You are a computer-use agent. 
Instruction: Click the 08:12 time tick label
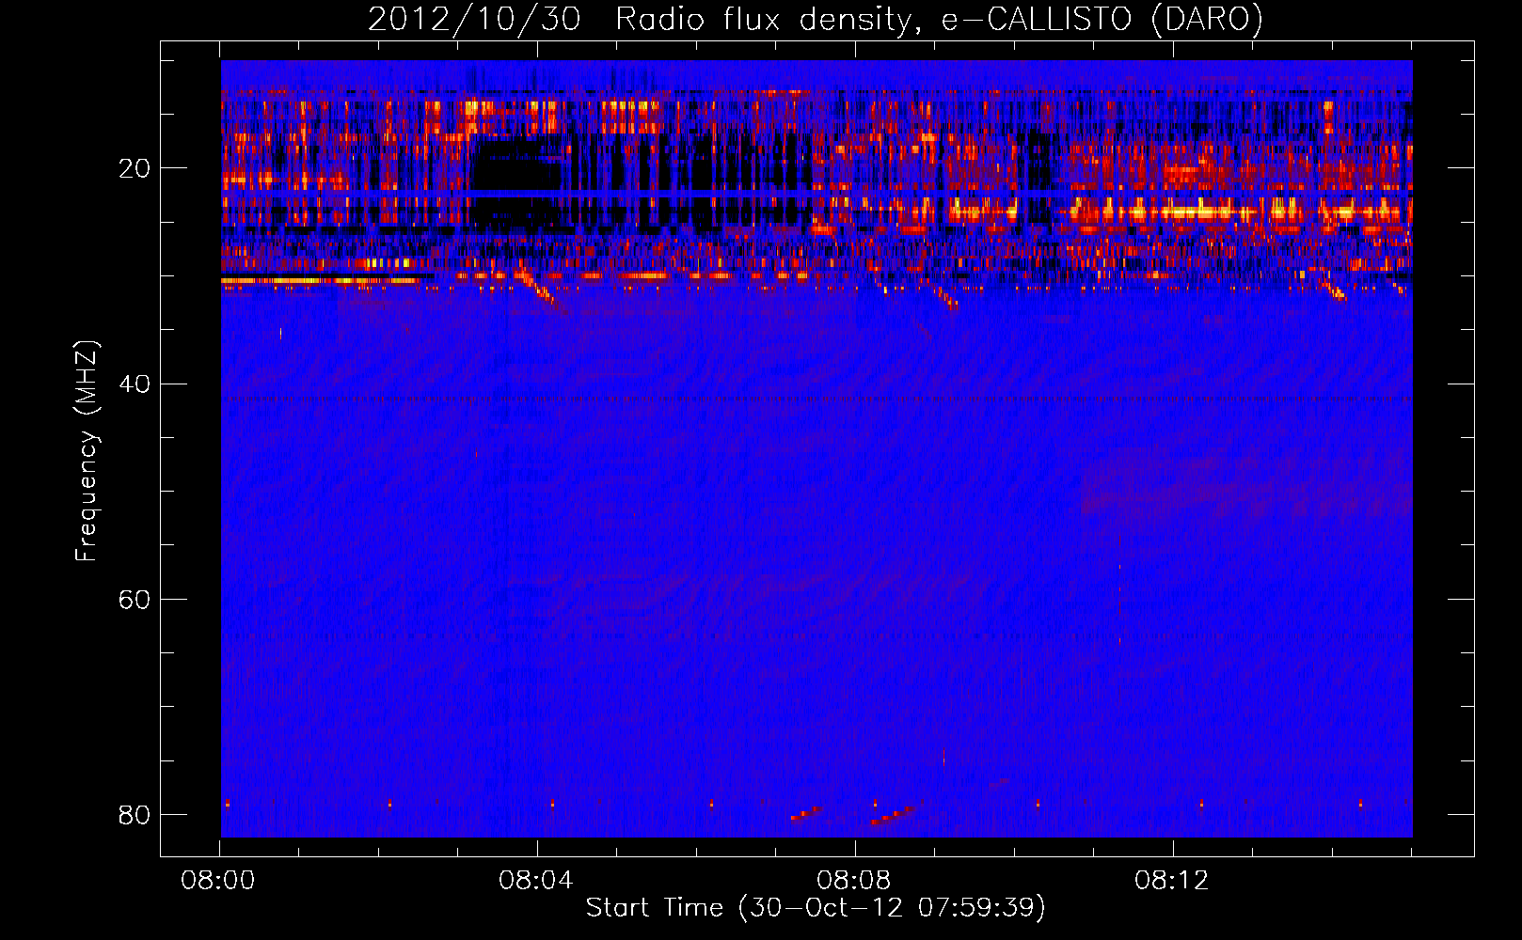click(x=1171, y=881)
